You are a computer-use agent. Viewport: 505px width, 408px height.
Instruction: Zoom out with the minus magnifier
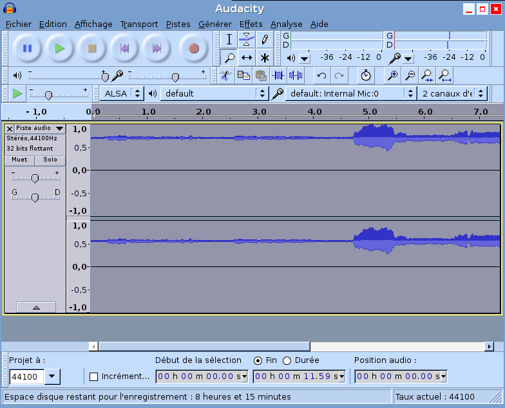410,76
